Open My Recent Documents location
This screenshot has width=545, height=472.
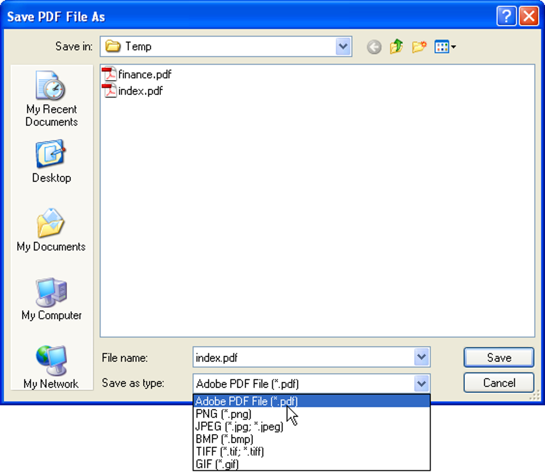point(51,99)
